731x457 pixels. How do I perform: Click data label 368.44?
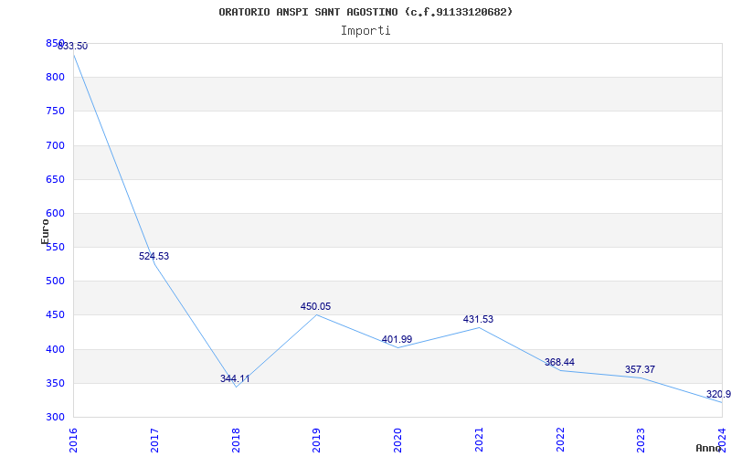[x=559, y=362]
